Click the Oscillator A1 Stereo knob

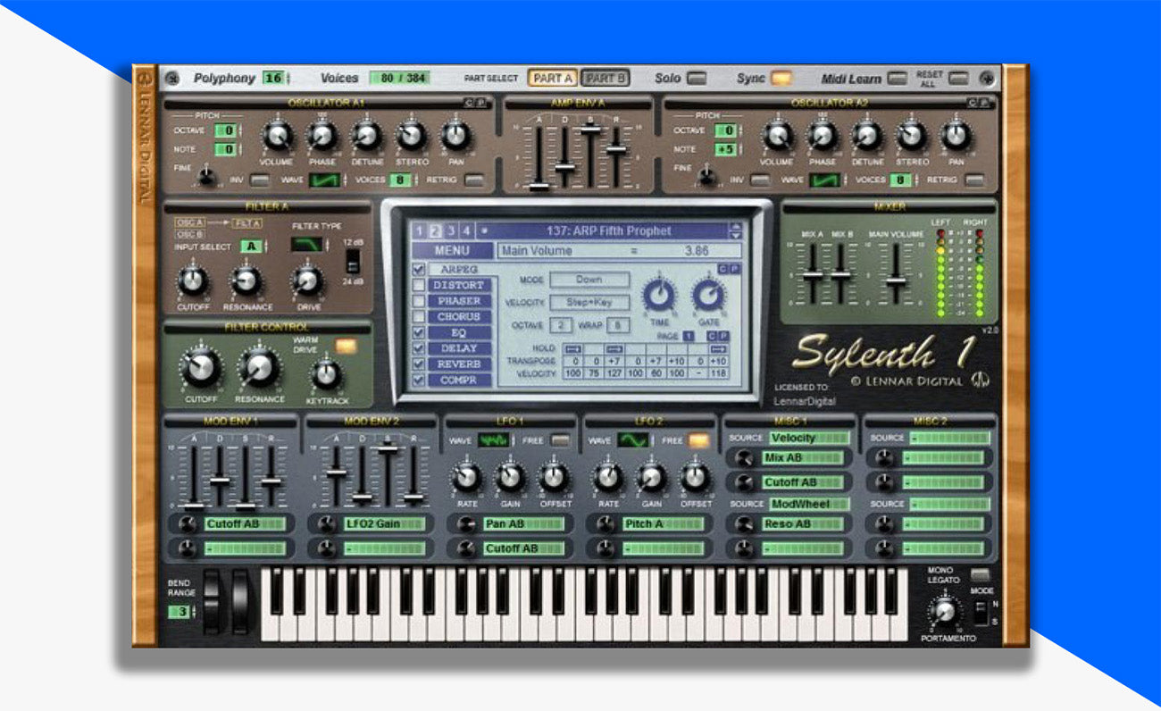[x=411, y=136]
